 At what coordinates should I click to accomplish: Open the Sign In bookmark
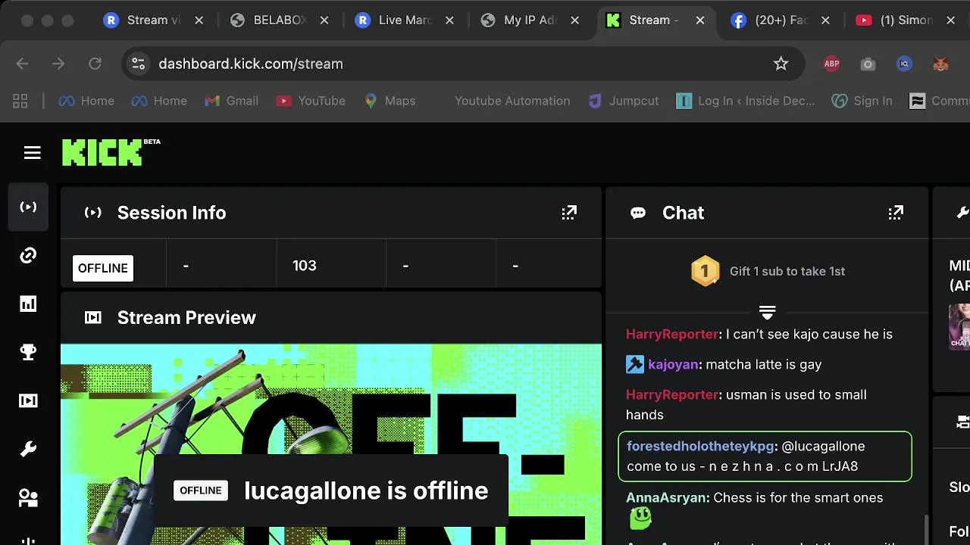[x=862, y=101]
